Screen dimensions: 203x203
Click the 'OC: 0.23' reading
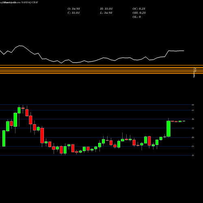(x=139, y=9)
